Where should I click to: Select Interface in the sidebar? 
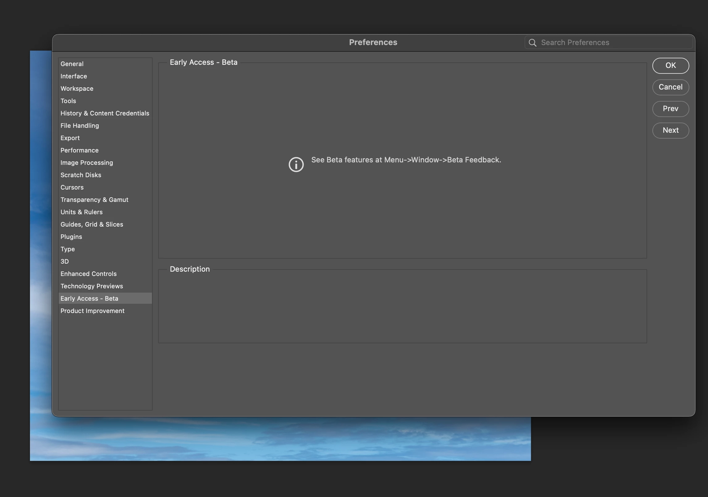74,76
